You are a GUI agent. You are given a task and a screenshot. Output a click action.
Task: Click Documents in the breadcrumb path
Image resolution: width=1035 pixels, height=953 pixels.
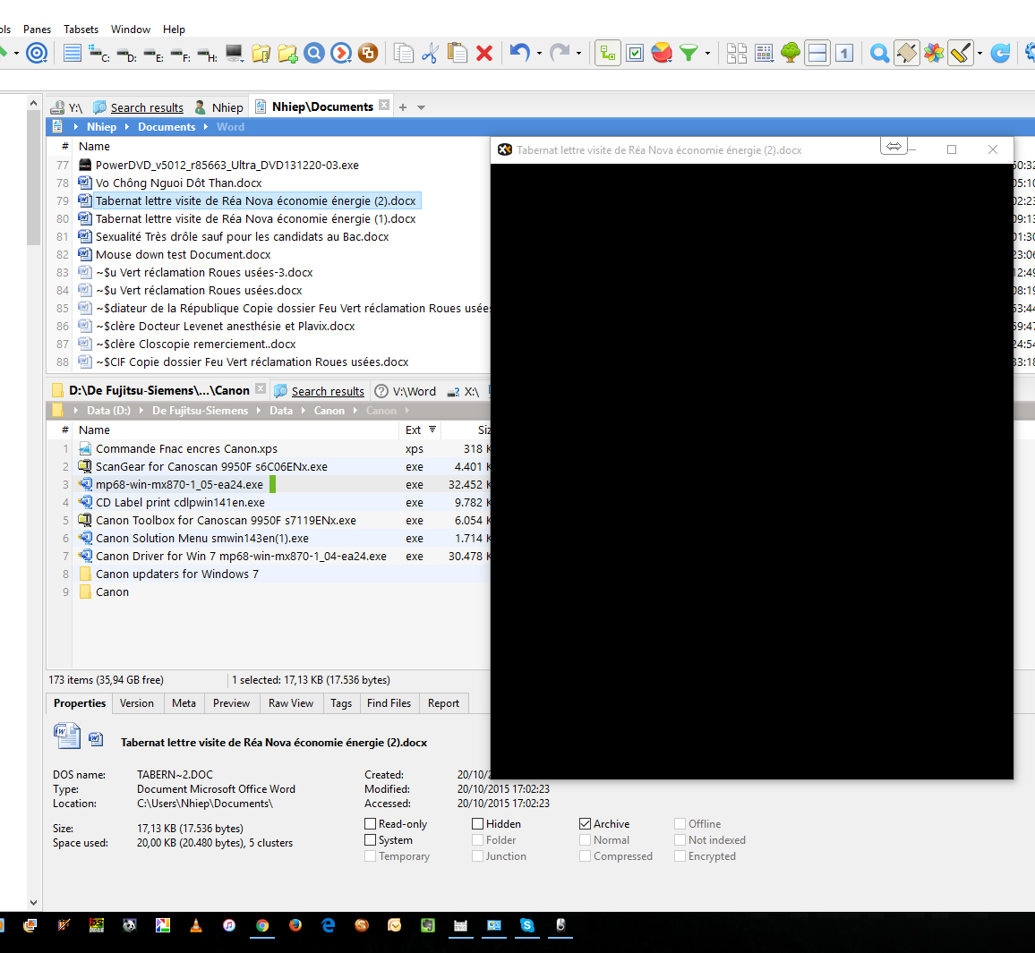pos(167,127)
